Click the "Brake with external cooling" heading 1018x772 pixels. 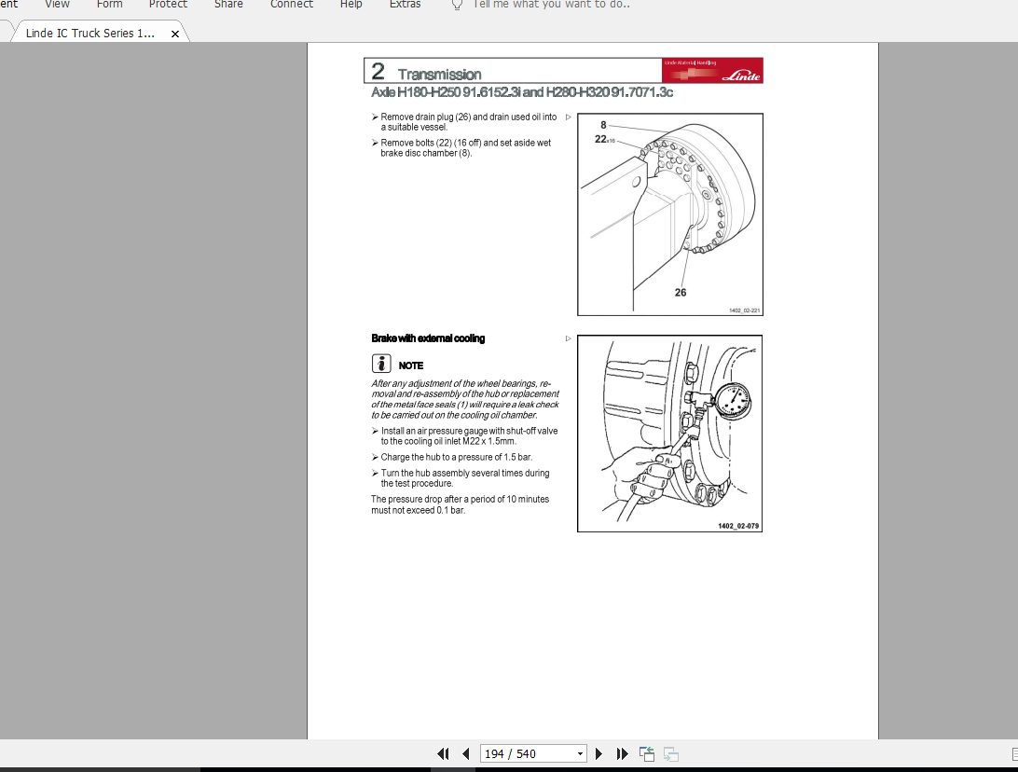428,338
